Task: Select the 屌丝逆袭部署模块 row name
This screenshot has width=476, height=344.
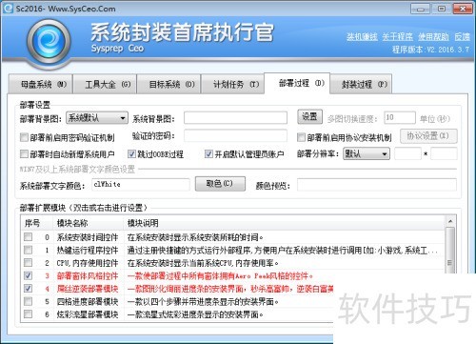Action: coord(88,289)
